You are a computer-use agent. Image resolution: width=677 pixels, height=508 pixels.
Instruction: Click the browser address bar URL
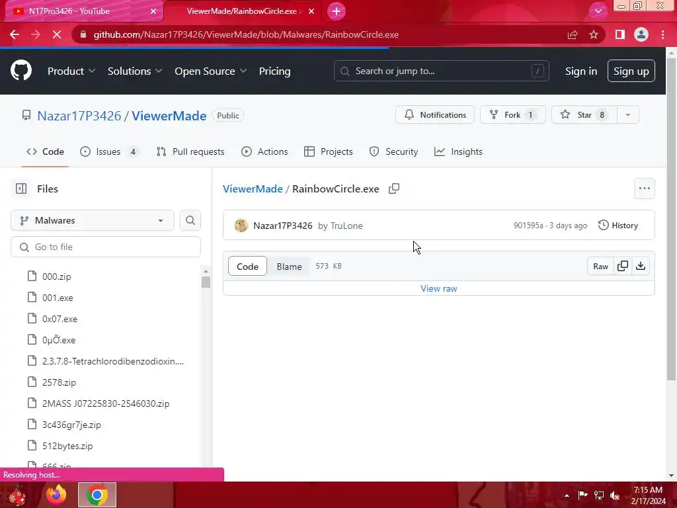[246, 34]
